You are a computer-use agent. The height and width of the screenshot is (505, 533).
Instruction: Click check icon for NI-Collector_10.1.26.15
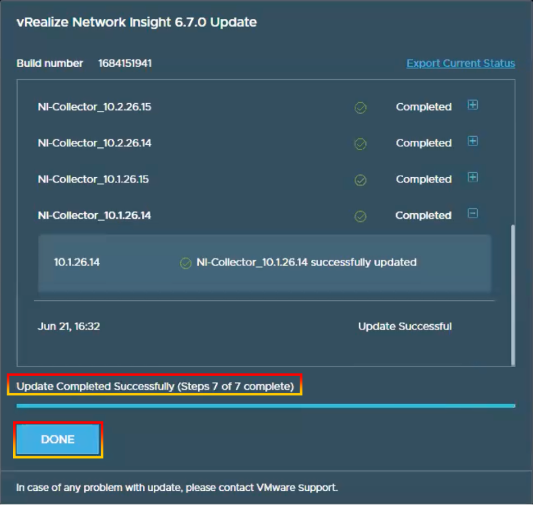(360, 180)
